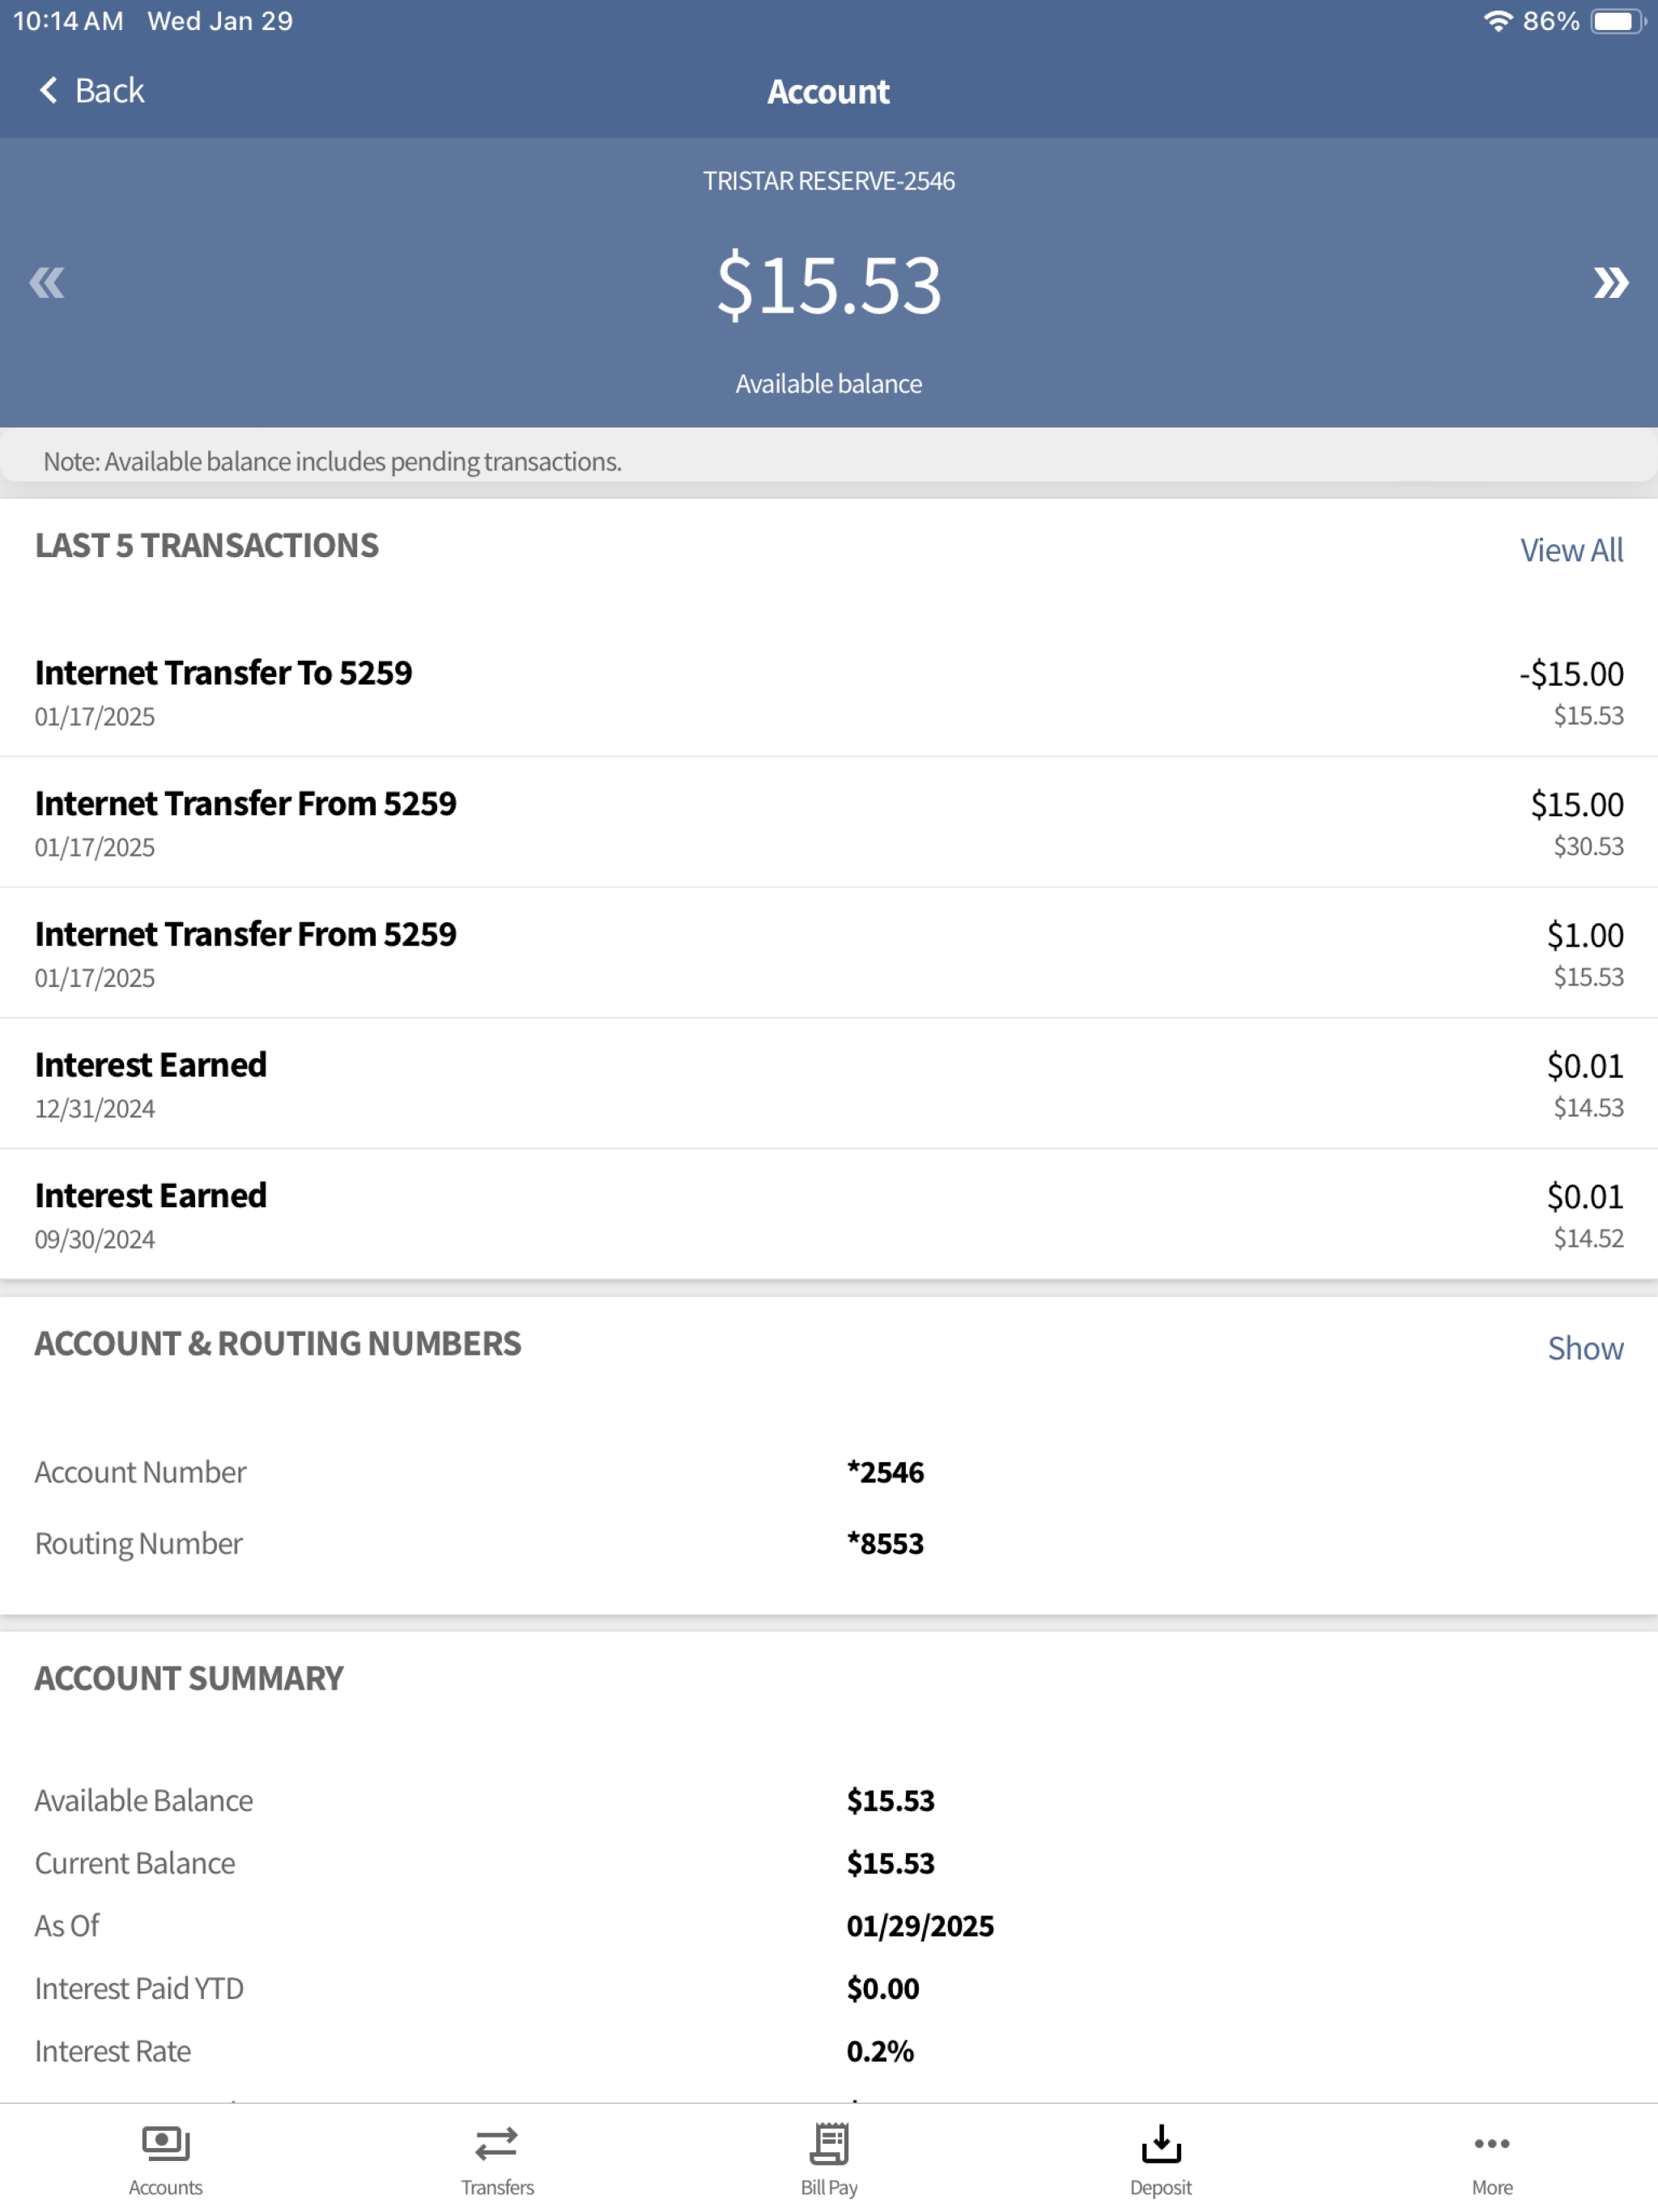Tap the large $15.53 available balance

[829, 285]
